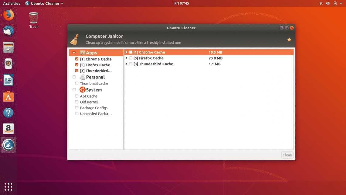
Task: Click the volume icon in the top bar
Action: (328, 3)
